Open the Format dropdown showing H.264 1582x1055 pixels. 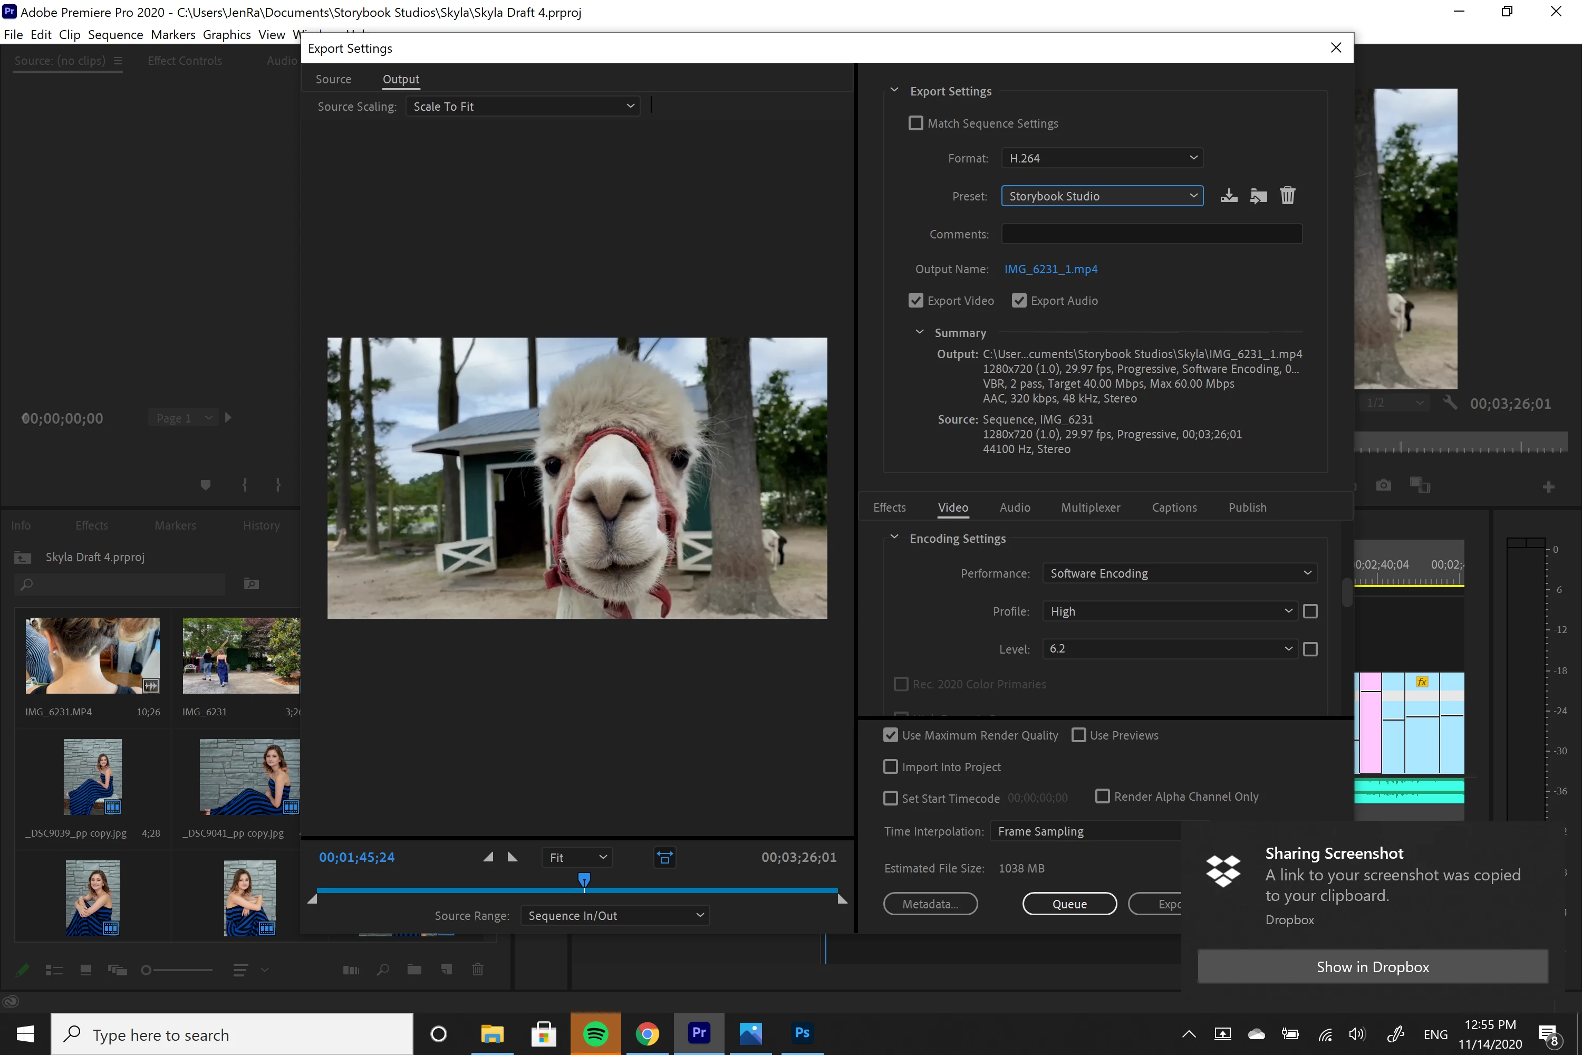tap(1101, 158)
